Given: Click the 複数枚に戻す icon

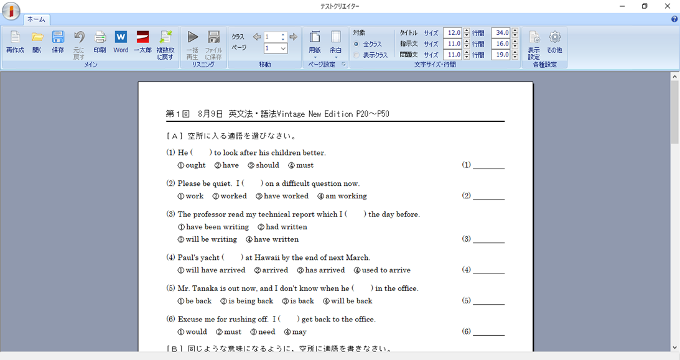Looking at the screenshot, I should pyautogui.click(x=165, y=44).
